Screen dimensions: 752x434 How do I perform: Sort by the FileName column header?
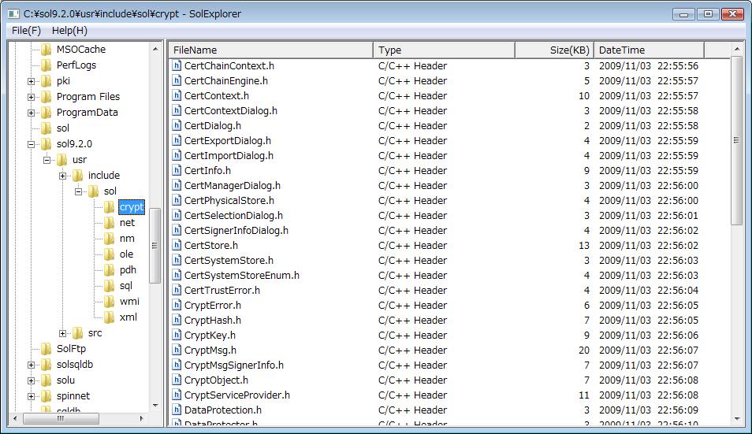click(x=270, y=50)
